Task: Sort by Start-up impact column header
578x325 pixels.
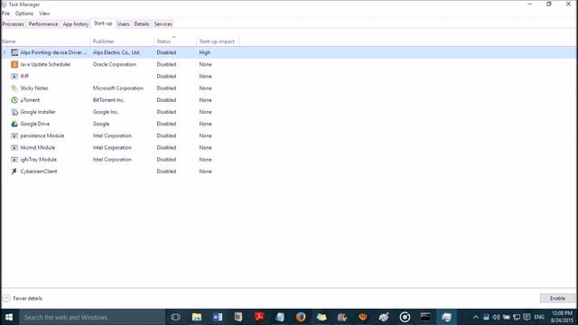Action: (x=218, y=42)
